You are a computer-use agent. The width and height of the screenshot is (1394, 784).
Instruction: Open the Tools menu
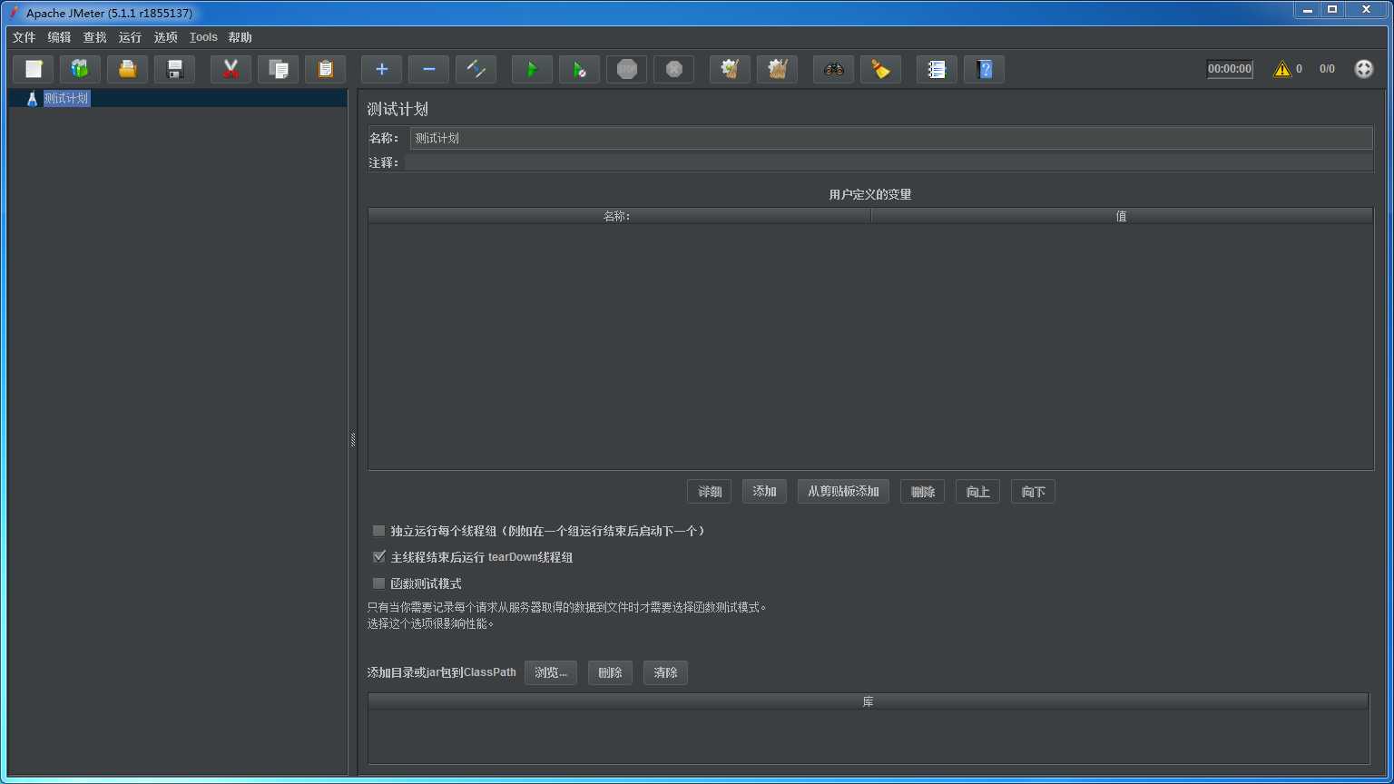tap(203, 37)
